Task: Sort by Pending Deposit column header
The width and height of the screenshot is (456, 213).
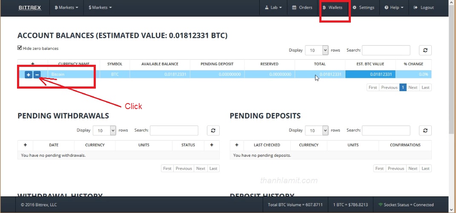Action: 217,64
